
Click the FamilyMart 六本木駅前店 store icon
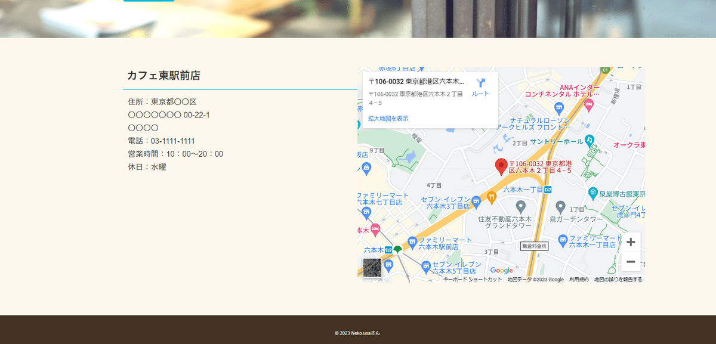(x=412, y=241)
